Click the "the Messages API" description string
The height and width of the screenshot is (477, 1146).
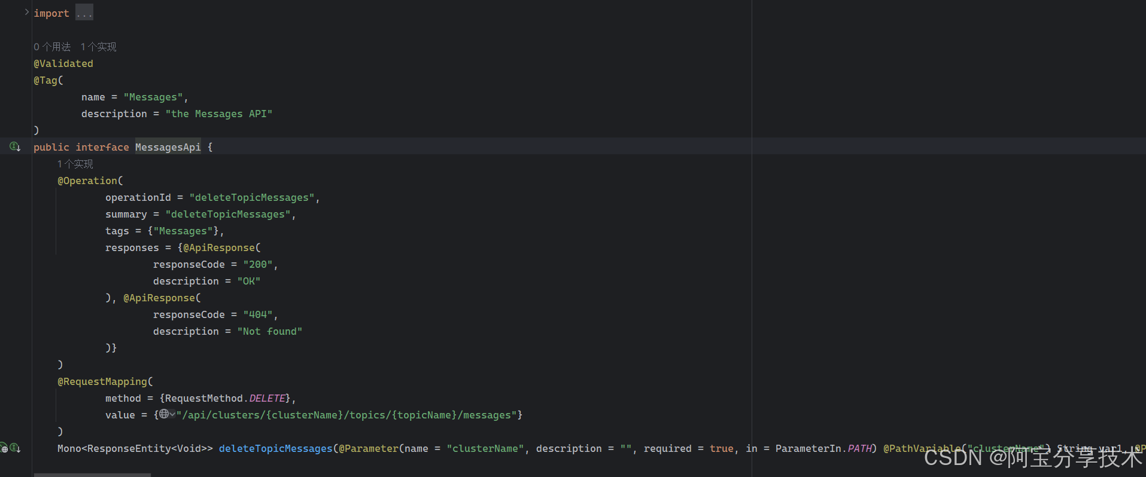point(219,114)
